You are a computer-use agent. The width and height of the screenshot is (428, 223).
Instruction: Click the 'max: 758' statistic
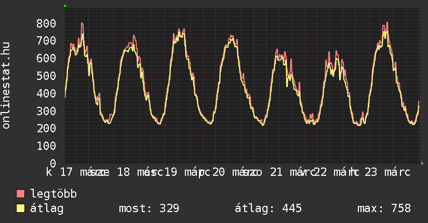tap(384, 208)
